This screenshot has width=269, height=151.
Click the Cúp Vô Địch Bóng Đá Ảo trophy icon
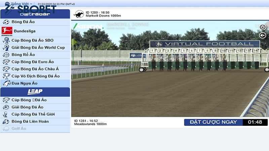[6, 76]
